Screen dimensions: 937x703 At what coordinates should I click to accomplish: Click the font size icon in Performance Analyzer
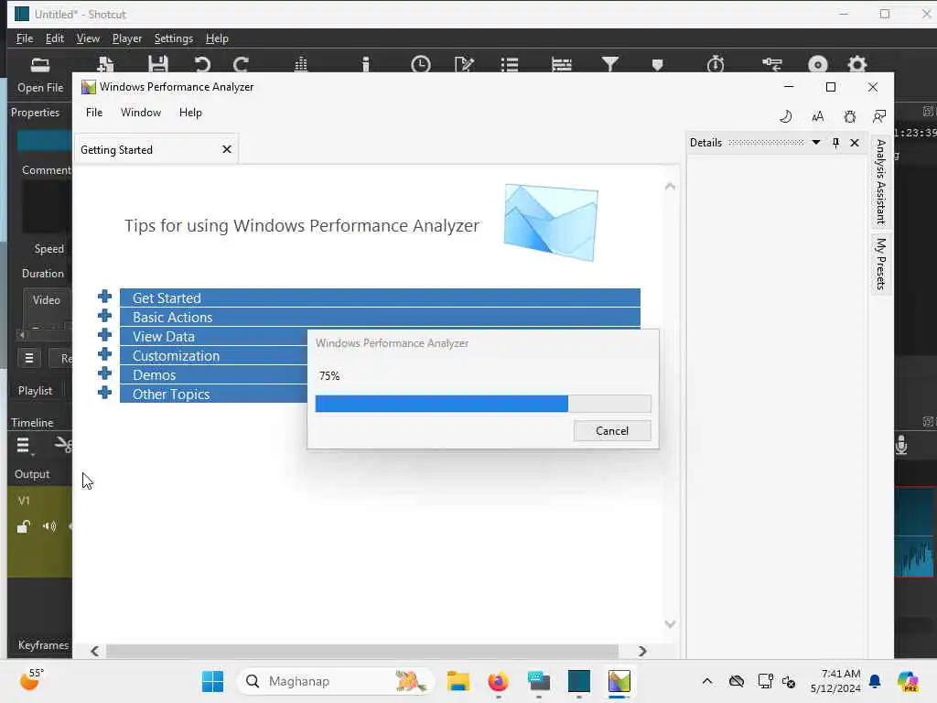click(817, 116)
